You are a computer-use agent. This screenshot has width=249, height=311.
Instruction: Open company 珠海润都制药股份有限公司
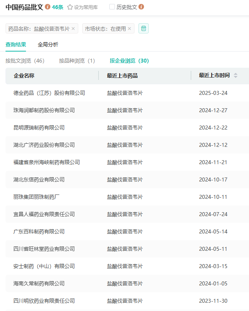(44, 110)
